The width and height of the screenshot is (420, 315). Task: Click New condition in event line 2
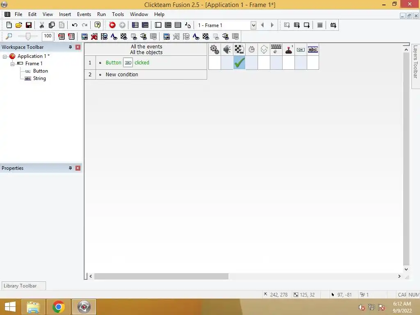122,75
